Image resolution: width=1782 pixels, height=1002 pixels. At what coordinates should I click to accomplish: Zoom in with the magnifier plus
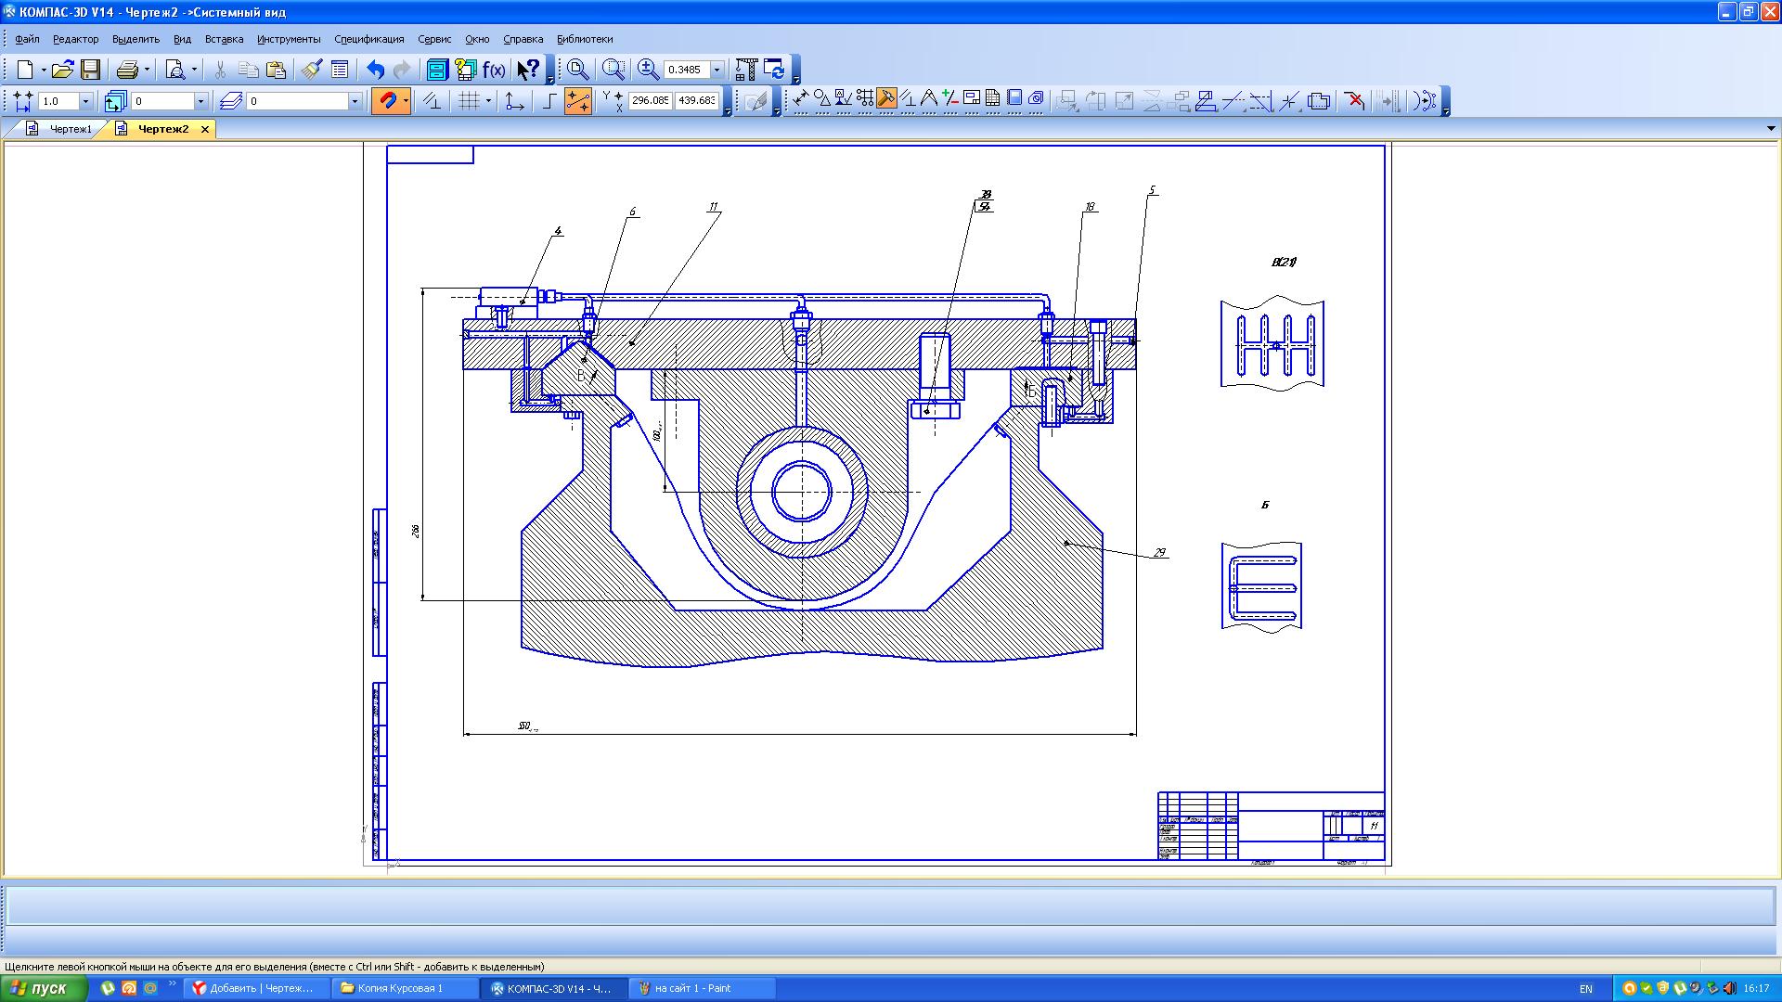(x=648, y=70)
